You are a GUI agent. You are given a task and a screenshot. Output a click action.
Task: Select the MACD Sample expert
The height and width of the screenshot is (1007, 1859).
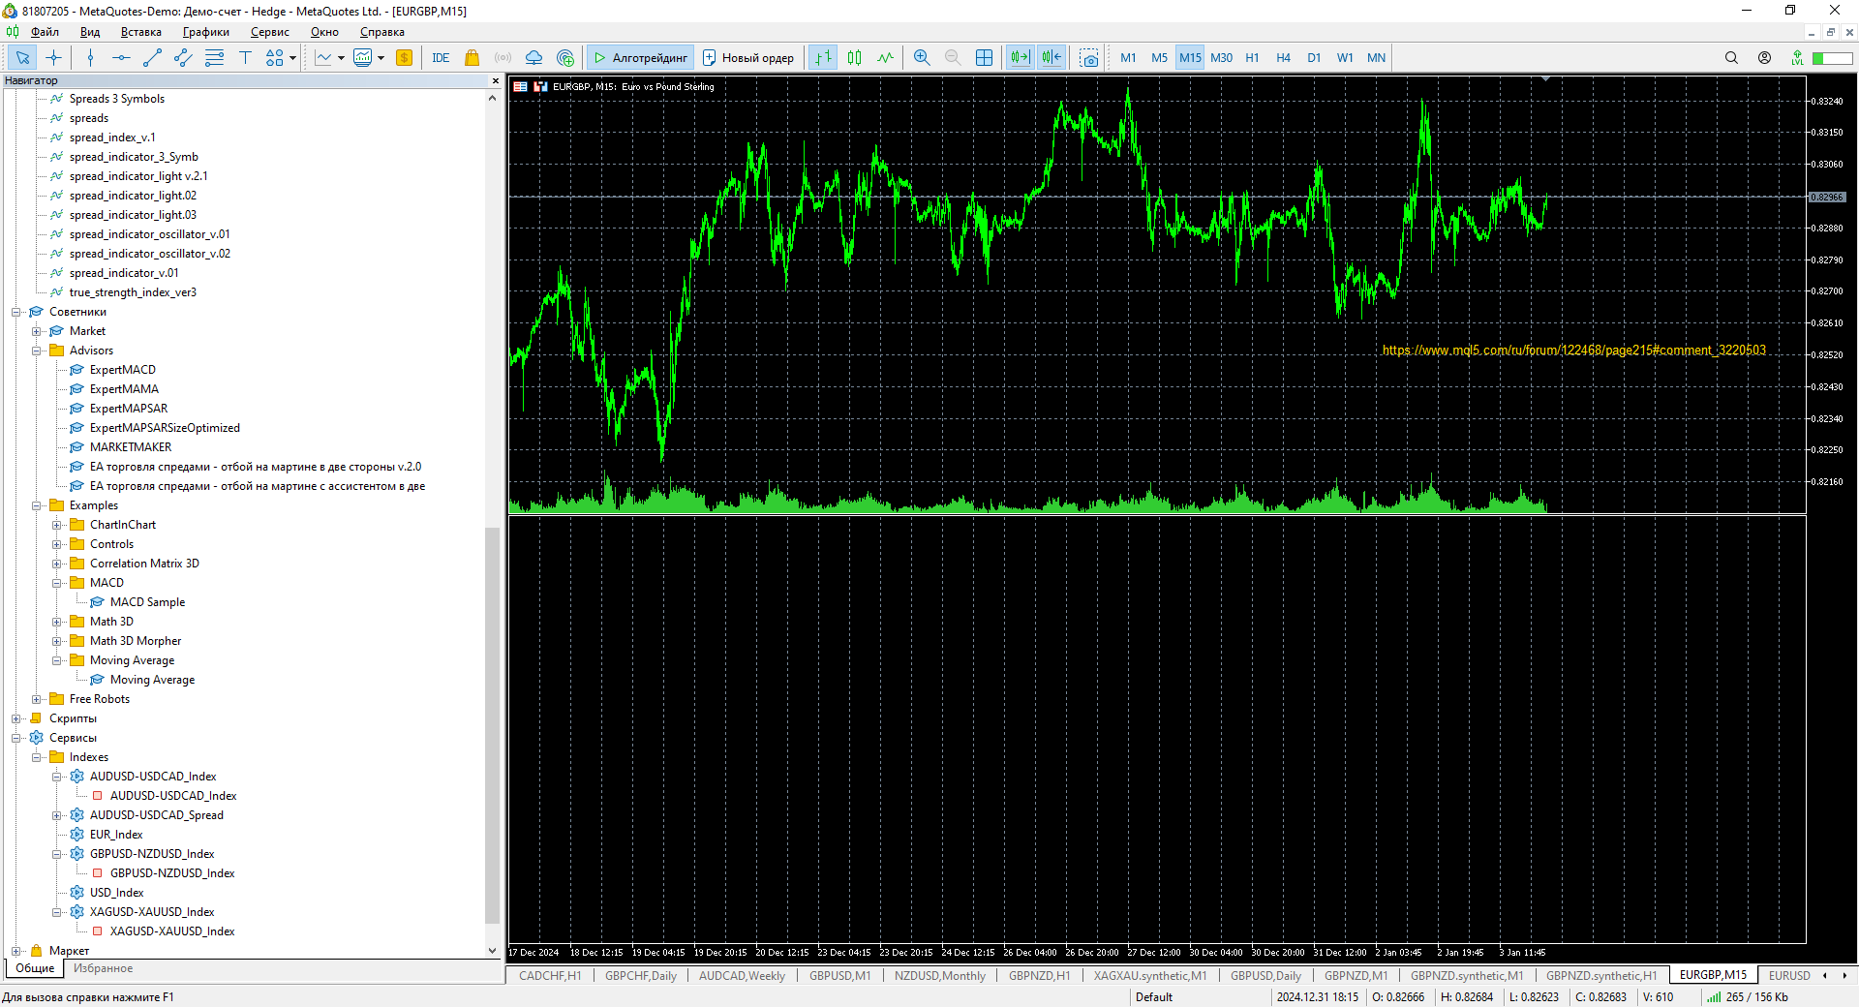tap(147, 602)
